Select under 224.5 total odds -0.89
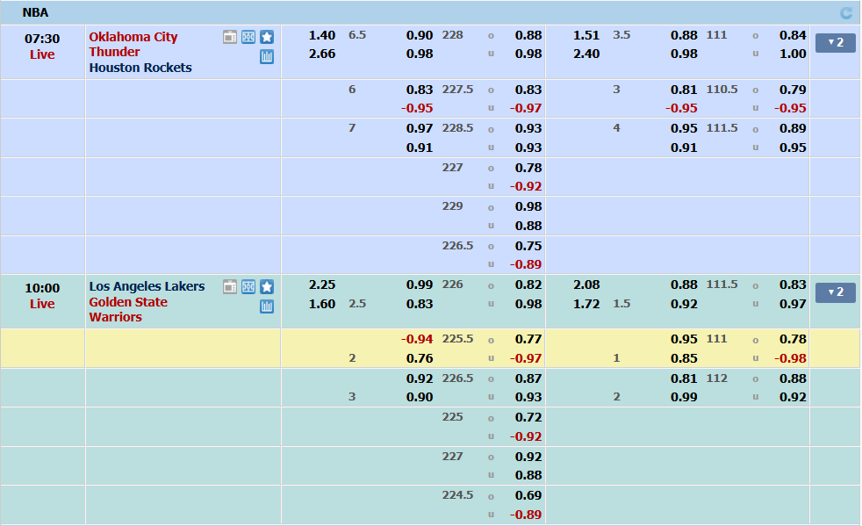This screenshot has width=862, height=526. coord(527,515)
